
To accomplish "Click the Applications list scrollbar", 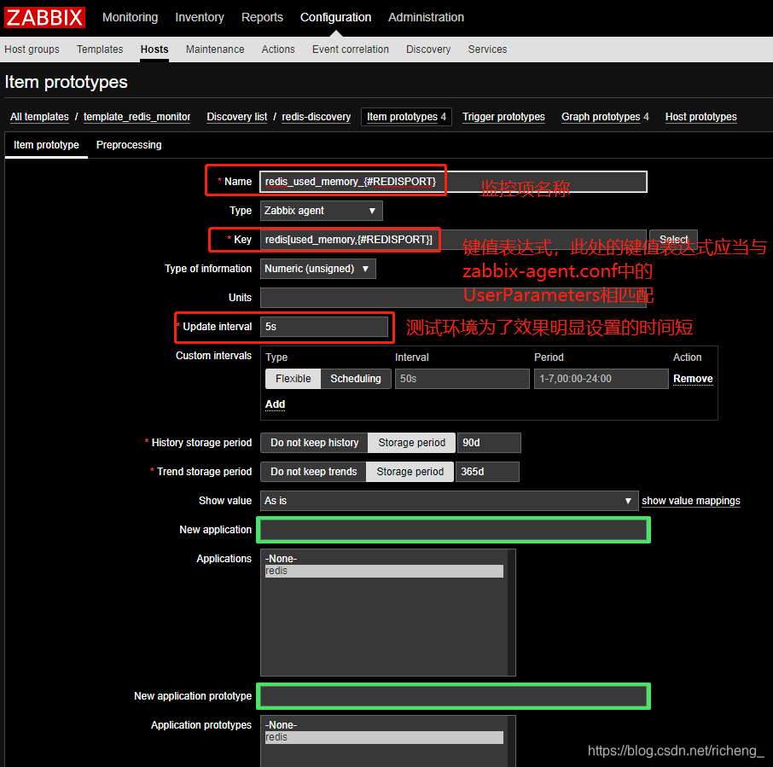I will [x=511, y=613].
